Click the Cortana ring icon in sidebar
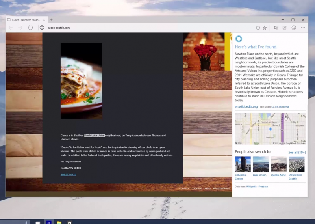This screenshot has height=224, width=315. click(239, 39)
